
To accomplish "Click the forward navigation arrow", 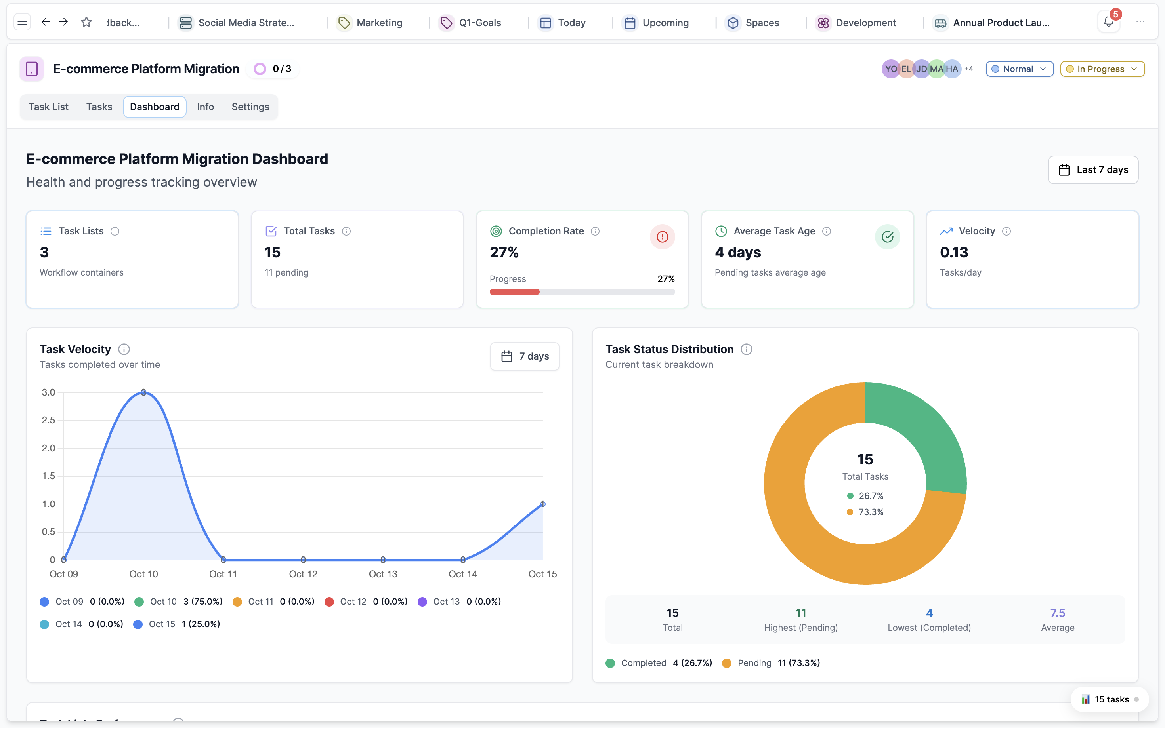I will pos(63,22).
